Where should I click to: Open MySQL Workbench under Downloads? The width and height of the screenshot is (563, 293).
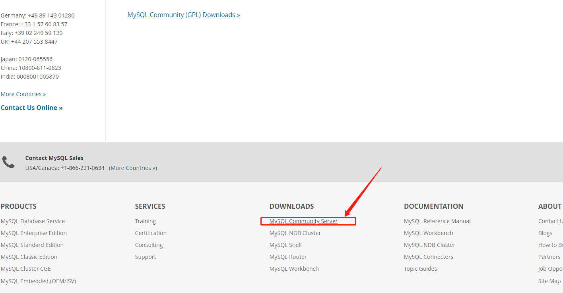(x=294, y=269)
